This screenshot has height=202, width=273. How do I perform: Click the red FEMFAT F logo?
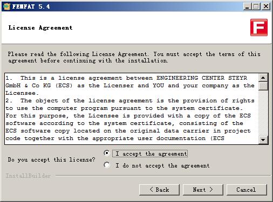(x=259, y=27)
